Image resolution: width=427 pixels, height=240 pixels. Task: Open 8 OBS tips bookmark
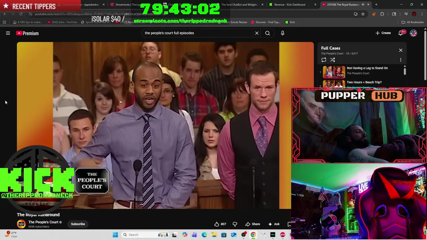[28, 22]
